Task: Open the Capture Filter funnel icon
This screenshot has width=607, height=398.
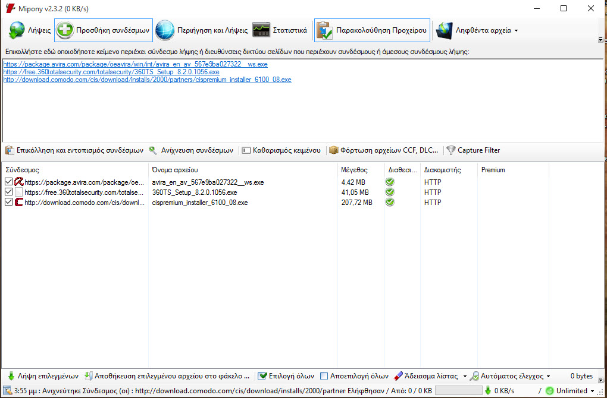Action: tap(450, 150)
